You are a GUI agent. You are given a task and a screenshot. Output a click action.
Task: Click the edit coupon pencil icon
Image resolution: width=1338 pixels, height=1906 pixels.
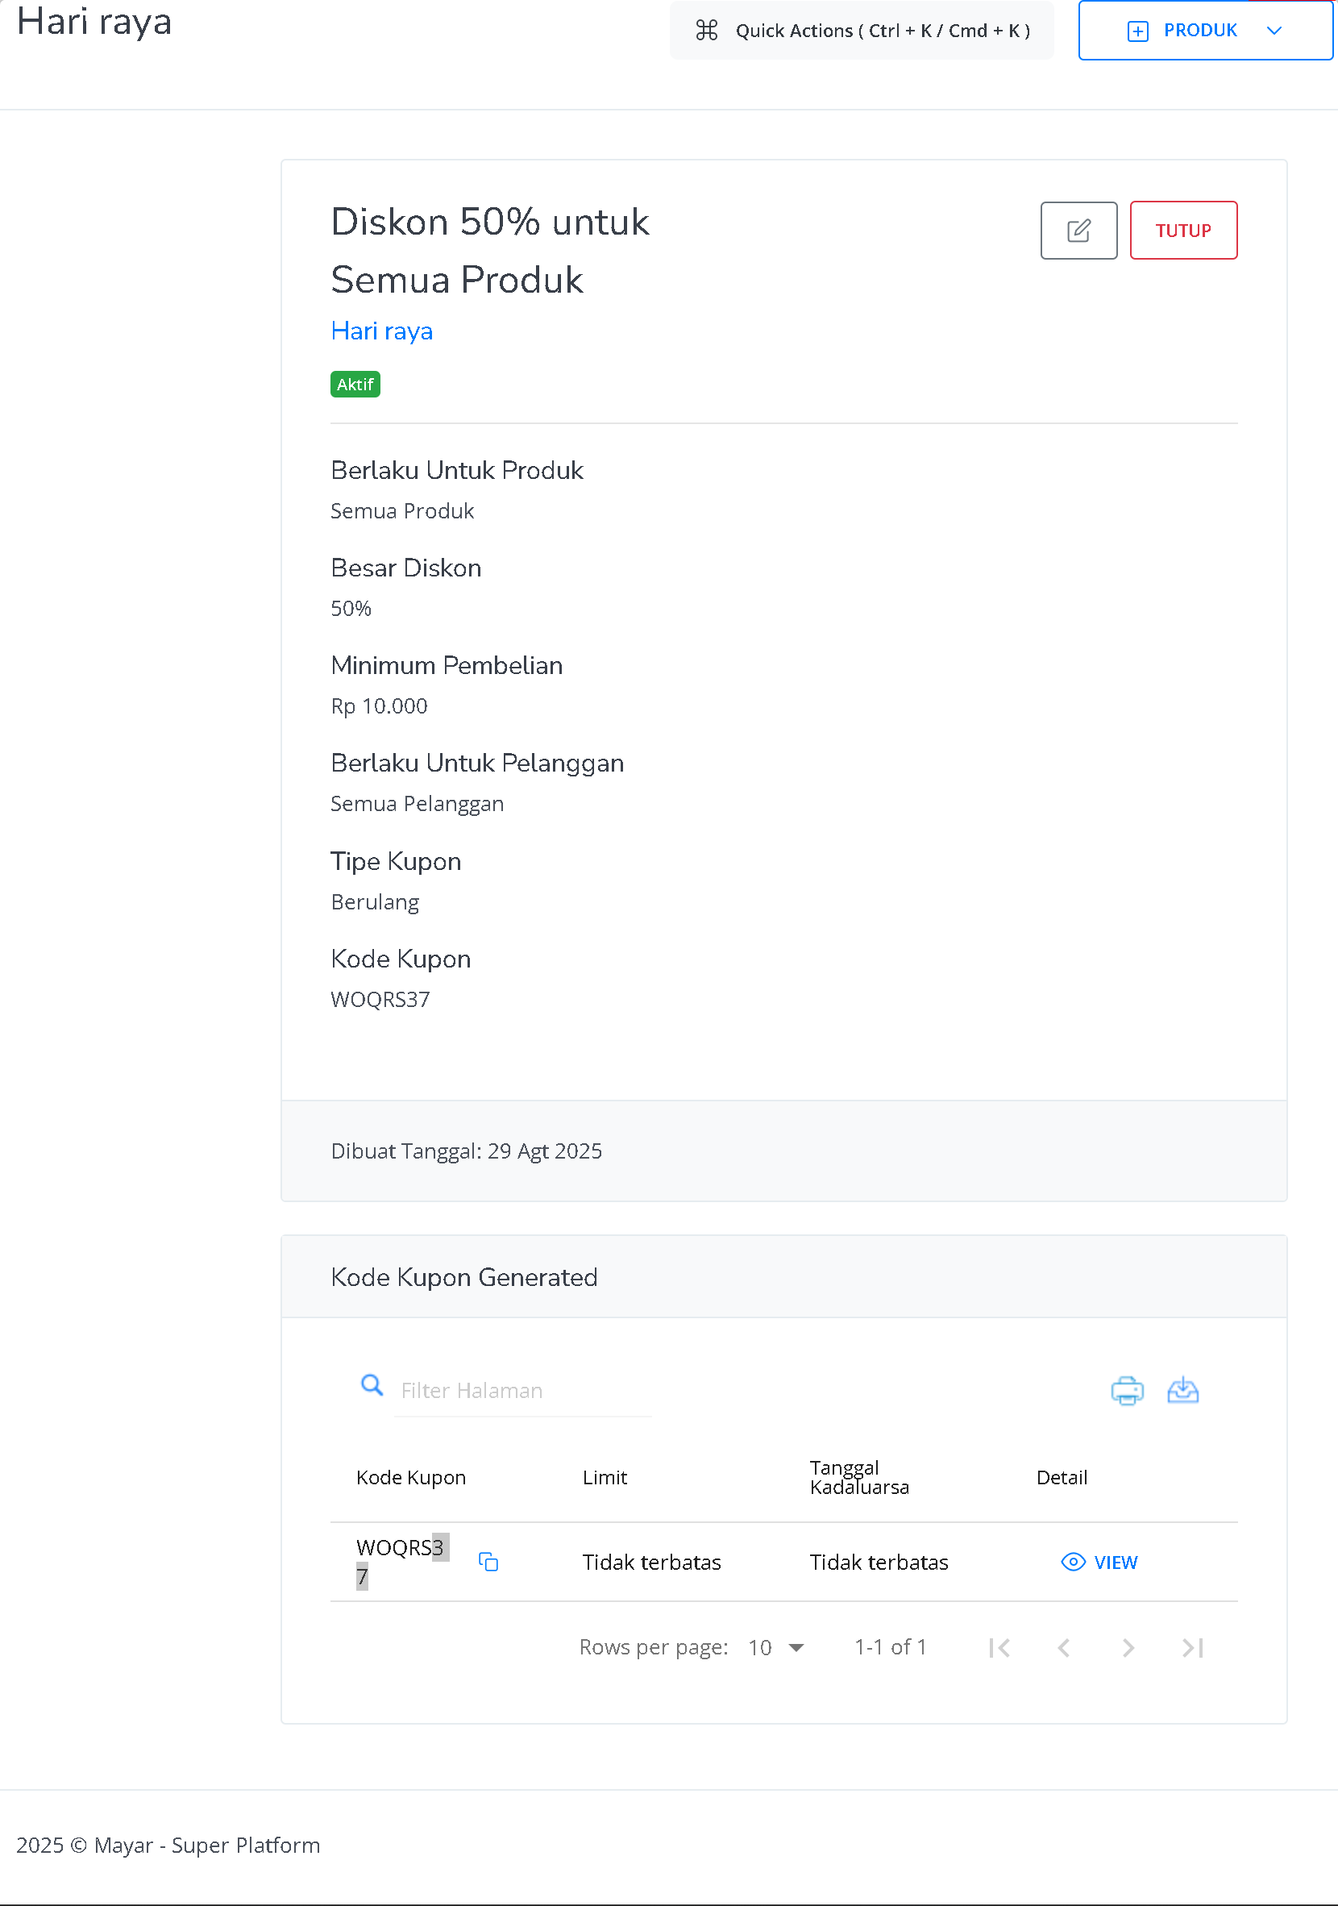click(x=1078, y=231)
